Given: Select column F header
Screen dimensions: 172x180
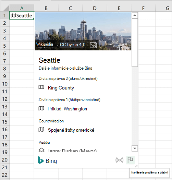Looking at the screenshot, I should (x=143, y=8).
